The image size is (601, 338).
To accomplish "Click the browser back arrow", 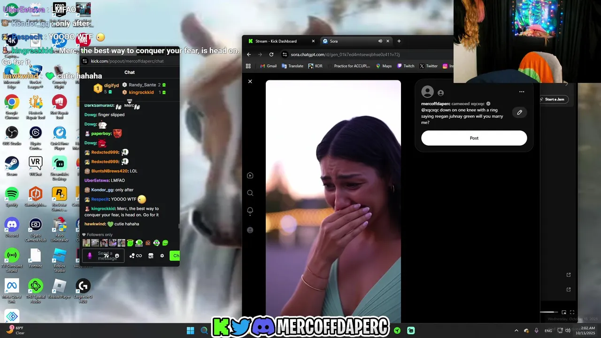I will 249,54.
